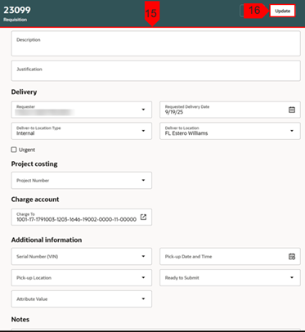Click the Notes section heading
The width and height of the screenshot is (305, 332).
point(20,320)
